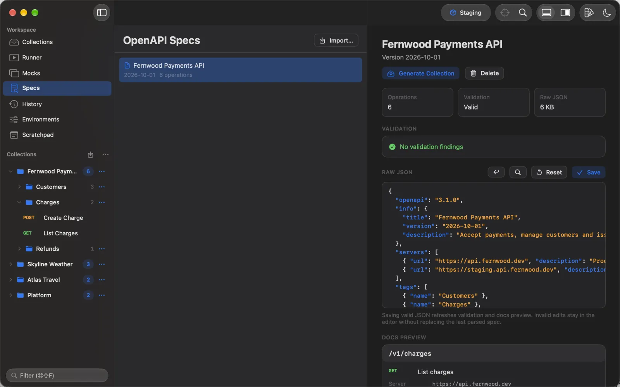Open more options for Fernwood Payments collection

[102, 171]
